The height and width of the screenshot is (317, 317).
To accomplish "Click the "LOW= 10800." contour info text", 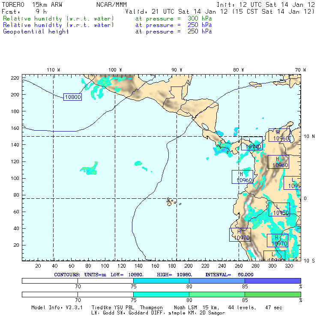I will pyautogui.click(x=127, y=275).
